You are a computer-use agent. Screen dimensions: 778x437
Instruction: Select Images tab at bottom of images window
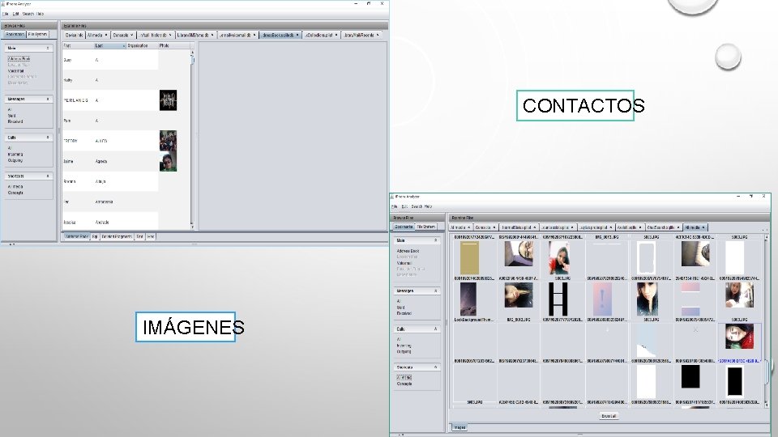(460, 427)
